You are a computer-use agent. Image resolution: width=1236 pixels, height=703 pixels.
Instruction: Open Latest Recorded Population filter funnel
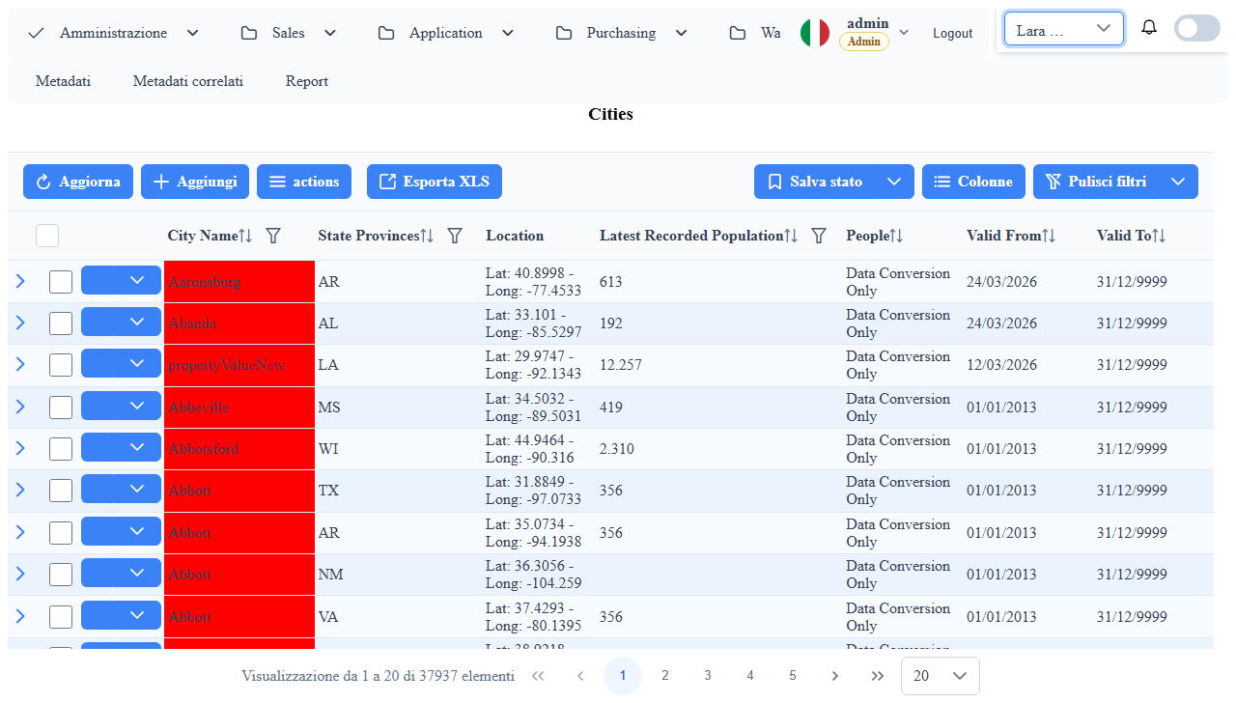(819, 236)
